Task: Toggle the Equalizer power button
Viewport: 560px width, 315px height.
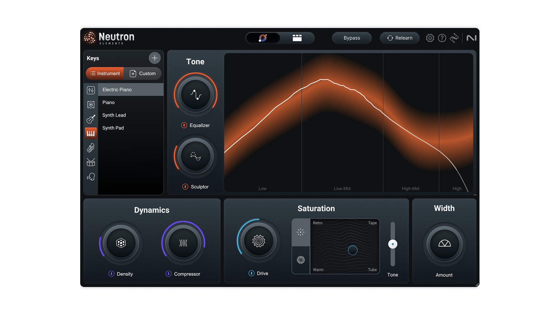Action: pyautogui.click(x=184, y=125)
